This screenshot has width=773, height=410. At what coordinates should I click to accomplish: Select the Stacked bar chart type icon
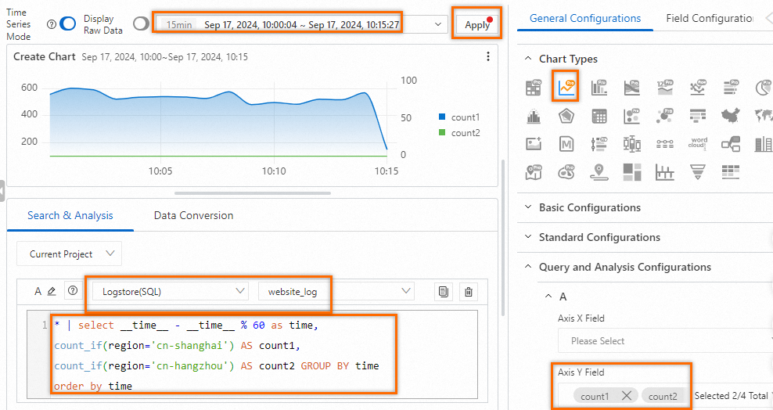763,144
